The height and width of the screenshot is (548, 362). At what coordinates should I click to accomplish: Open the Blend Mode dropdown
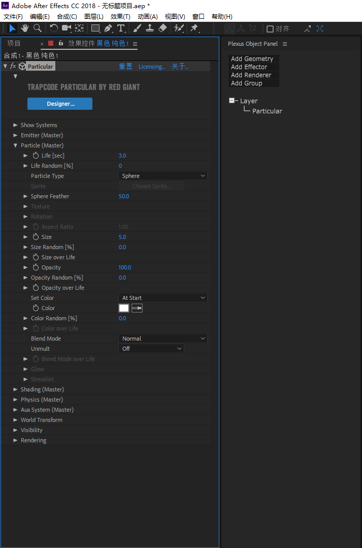pos(163,339)
